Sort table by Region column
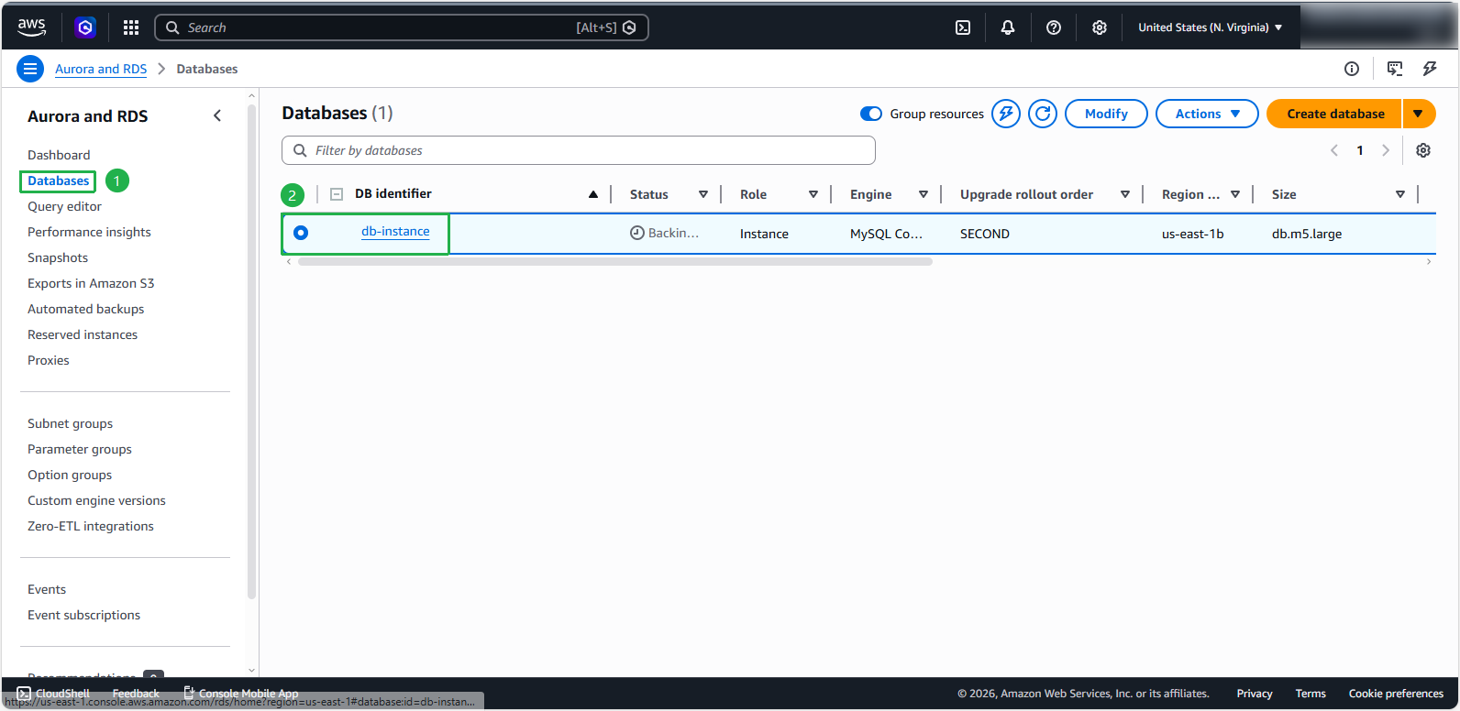The image size is (1460, 711). click(x=1235, y=194)
